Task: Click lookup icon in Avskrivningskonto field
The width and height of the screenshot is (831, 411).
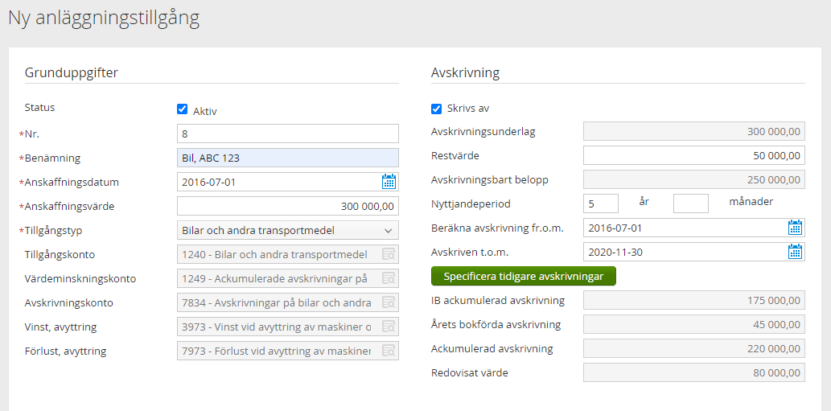Action: (x=389, y=302)
